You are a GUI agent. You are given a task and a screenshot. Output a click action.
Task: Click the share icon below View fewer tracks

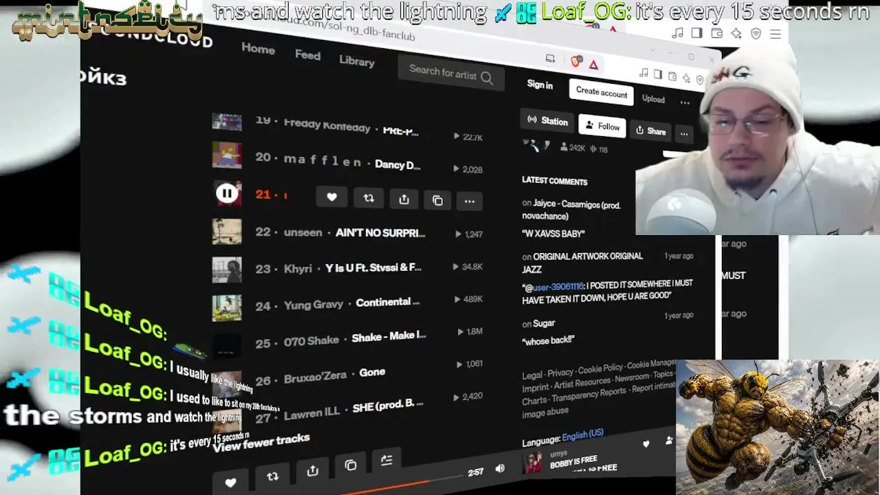(313, 471)
